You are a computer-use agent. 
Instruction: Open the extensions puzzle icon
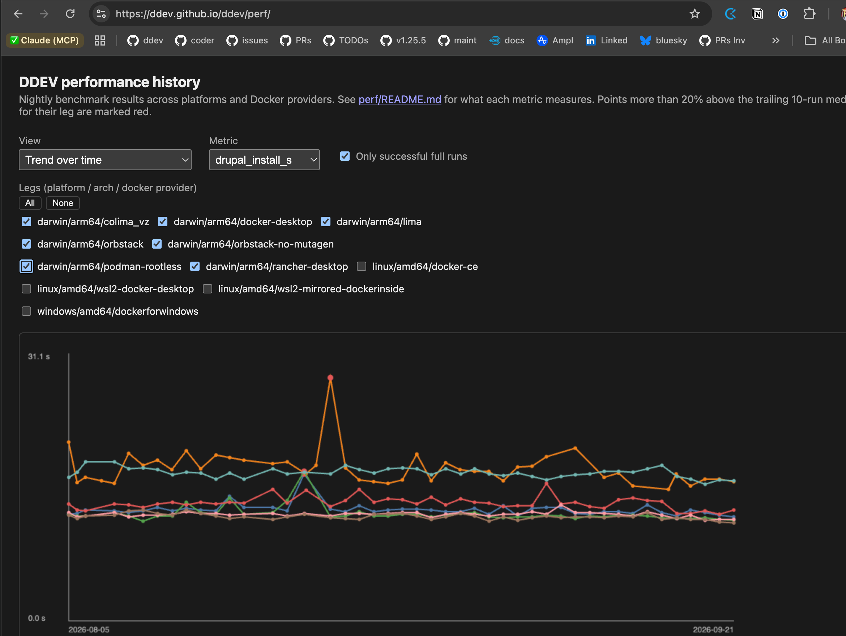[809, 14]
